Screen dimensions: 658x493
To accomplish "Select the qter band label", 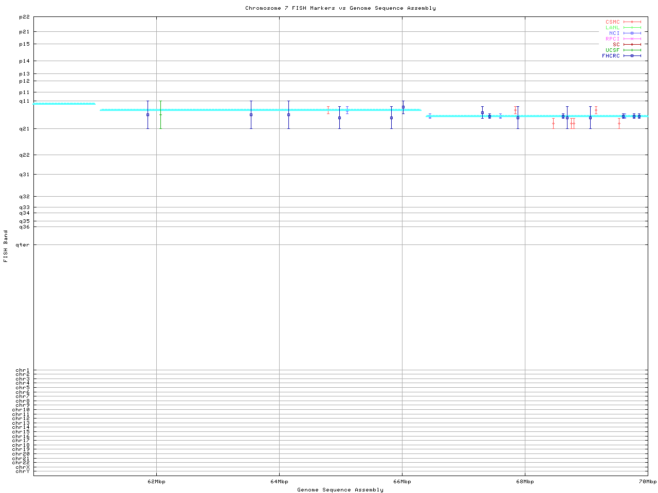I will (x=23, y=245).
